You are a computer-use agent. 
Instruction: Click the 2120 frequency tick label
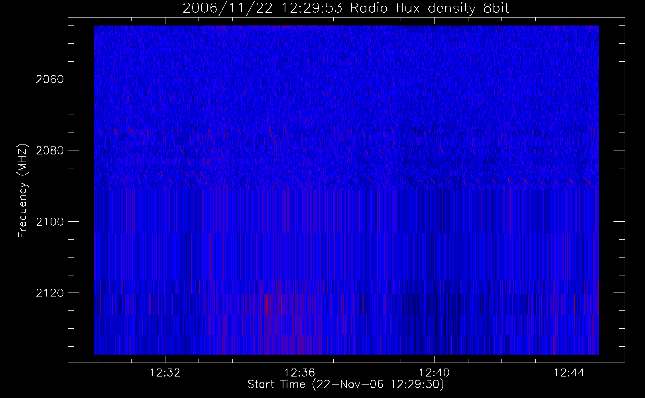click(x=50, y=293)
